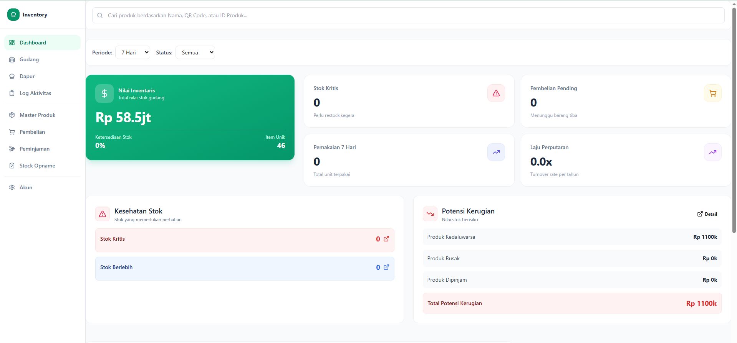Screen dimensions: 737x343
Task: Open the Periode dropdown showing 7 Hari
Action: pyautogui.click(x=132, y=53)
